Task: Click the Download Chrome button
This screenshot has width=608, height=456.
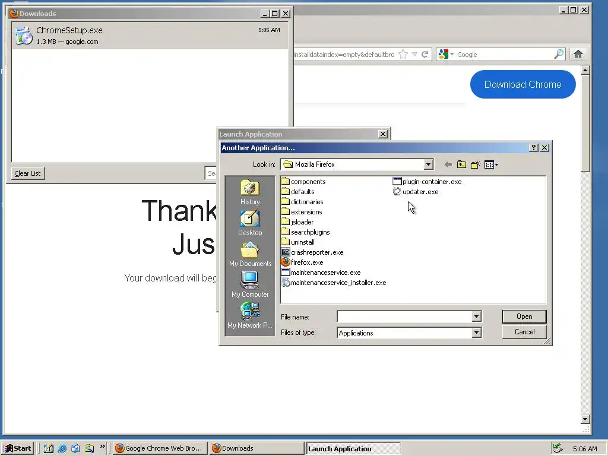Action: tap(522, 84)
